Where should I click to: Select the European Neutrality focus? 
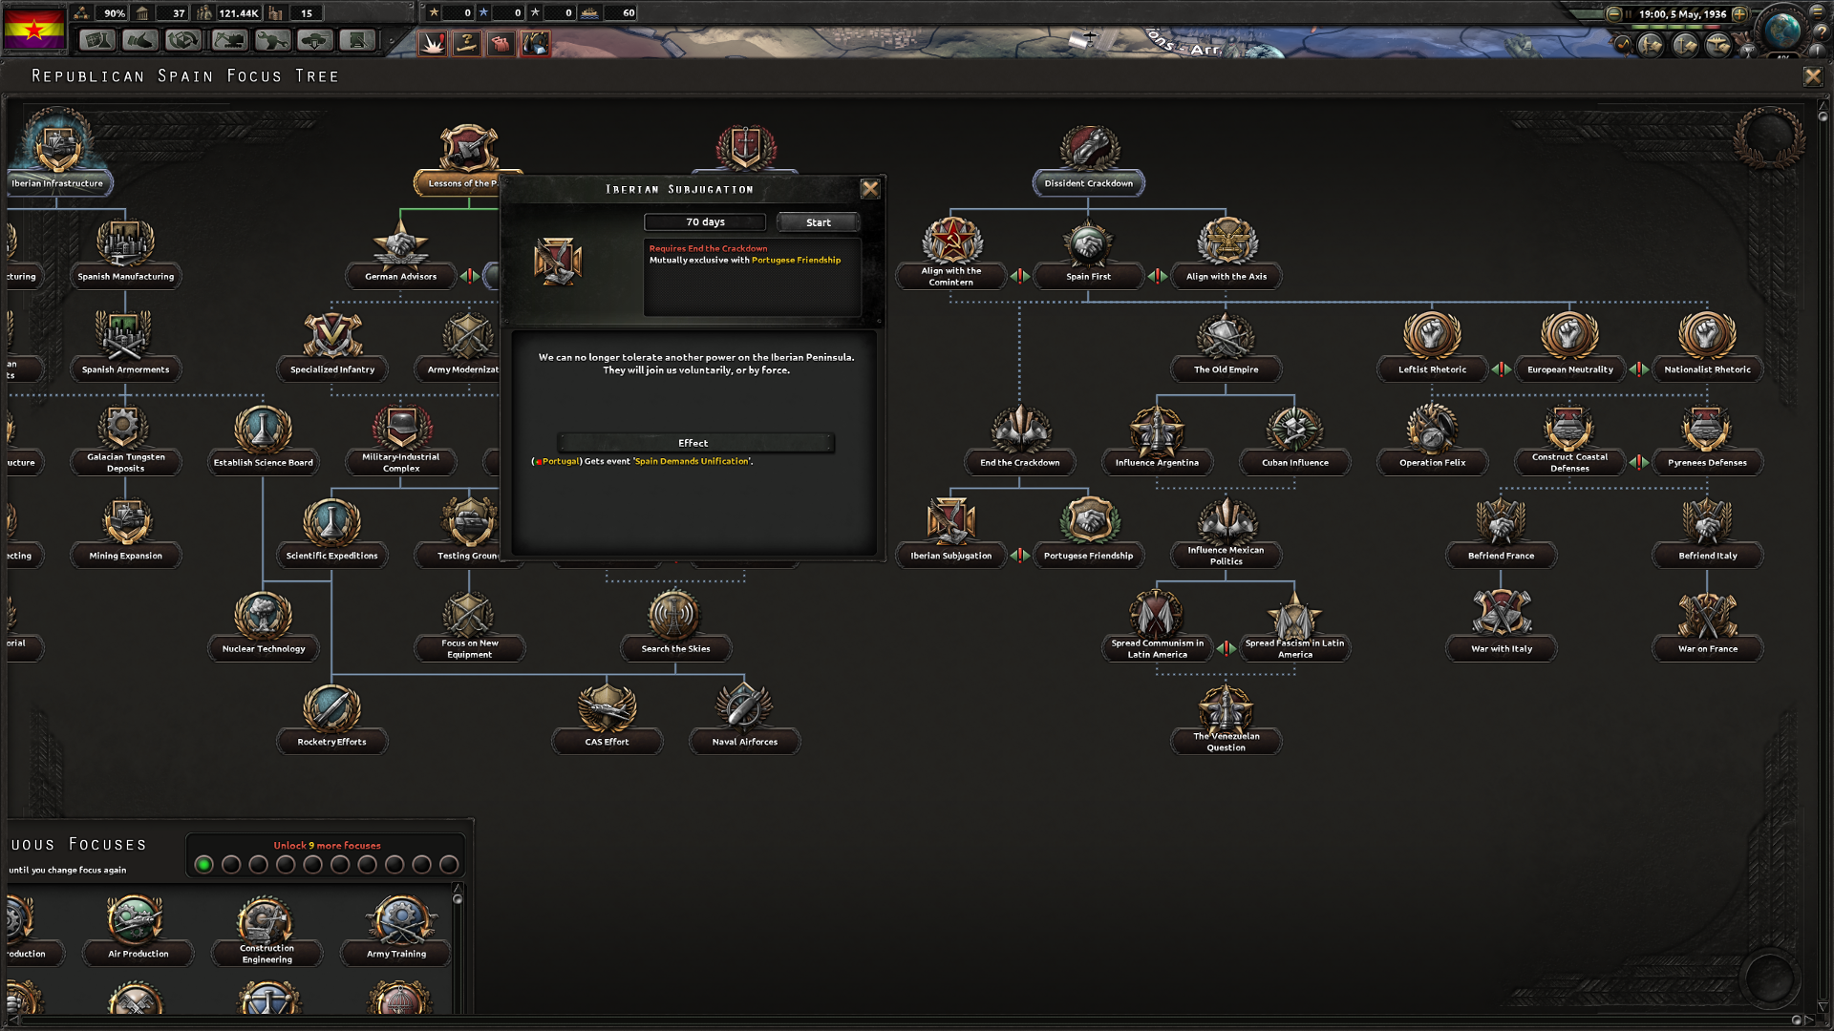[x=1570, y=346]
